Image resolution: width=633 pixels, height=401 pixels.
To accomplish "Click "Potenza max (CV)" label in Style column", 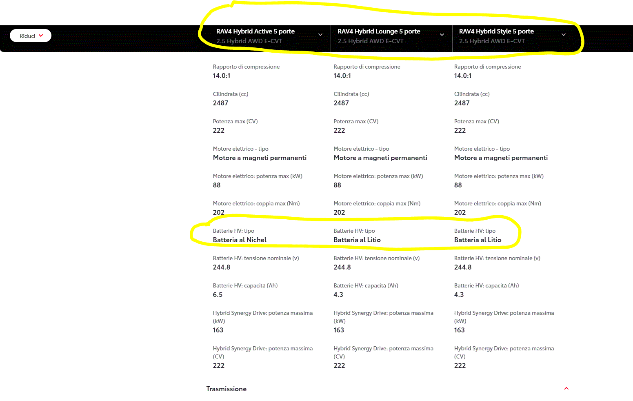I will point(477,121).
